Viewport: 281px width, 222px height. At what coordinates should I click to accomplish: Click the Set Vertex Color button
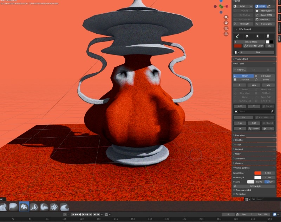pos(253,46)
